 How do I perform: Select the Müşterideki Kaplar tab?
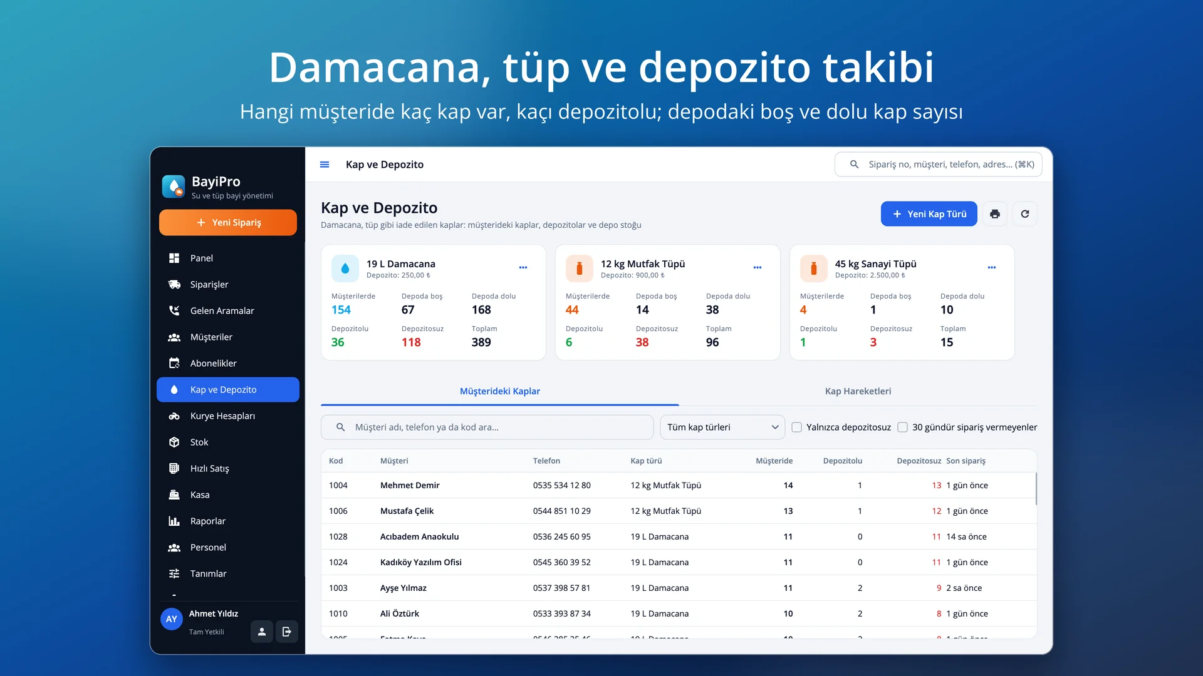click(x=500, y=391)
